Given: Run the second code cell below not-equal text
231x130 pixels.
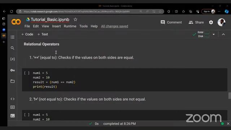Looking at the screenshot, I should 27,115.
